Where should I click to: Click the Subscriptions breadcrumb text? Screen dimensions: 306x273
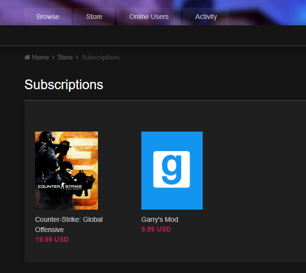[100, 57]
